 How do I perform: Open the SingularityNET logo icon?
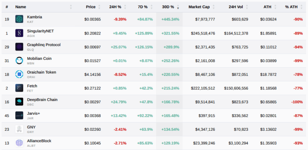click(19, 33)
